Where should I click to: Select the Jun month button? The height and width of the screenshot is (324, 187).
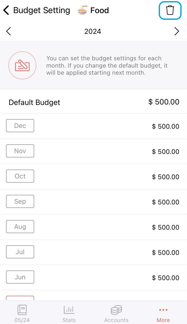coord(20,277)
